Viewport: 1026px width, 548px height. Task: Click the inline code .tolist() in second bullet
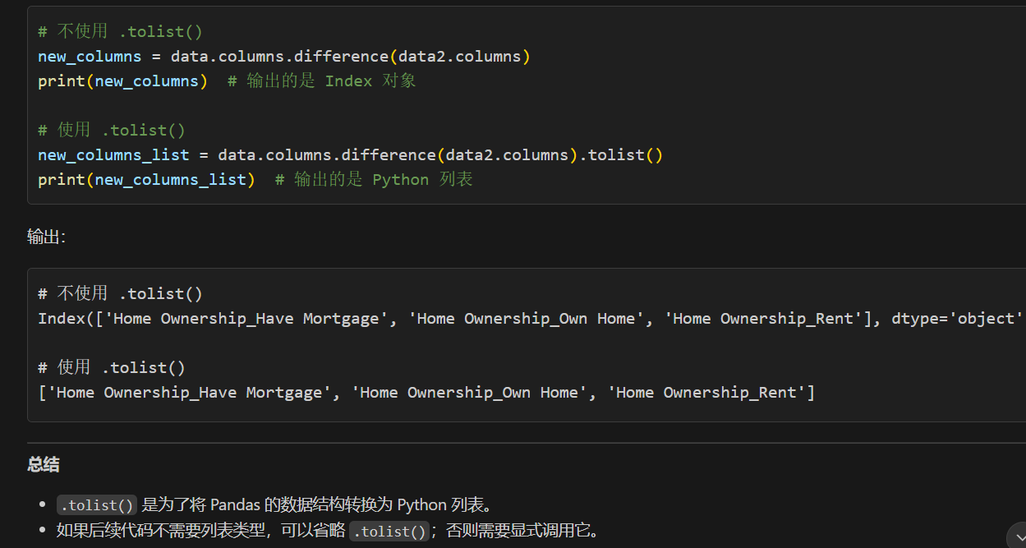[389, 531]
